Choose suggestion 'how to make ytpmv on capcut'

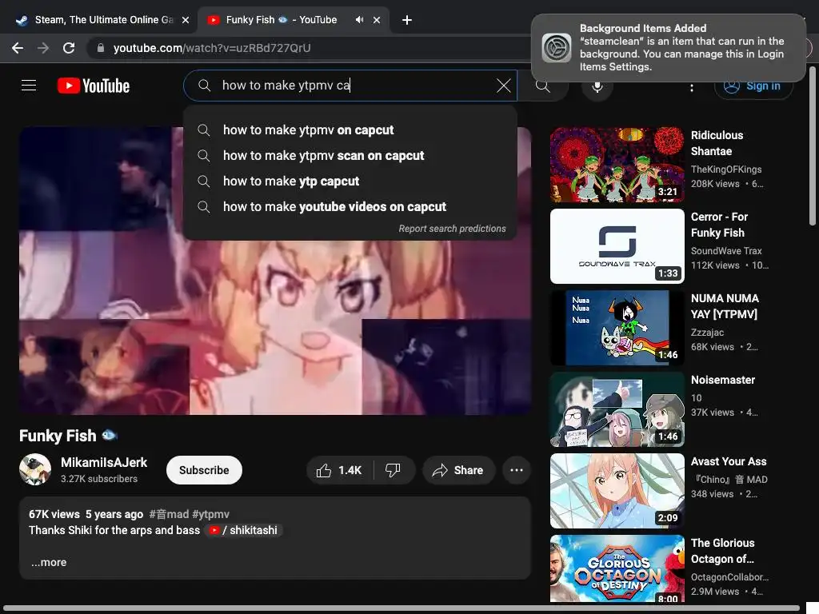[350, 130]
